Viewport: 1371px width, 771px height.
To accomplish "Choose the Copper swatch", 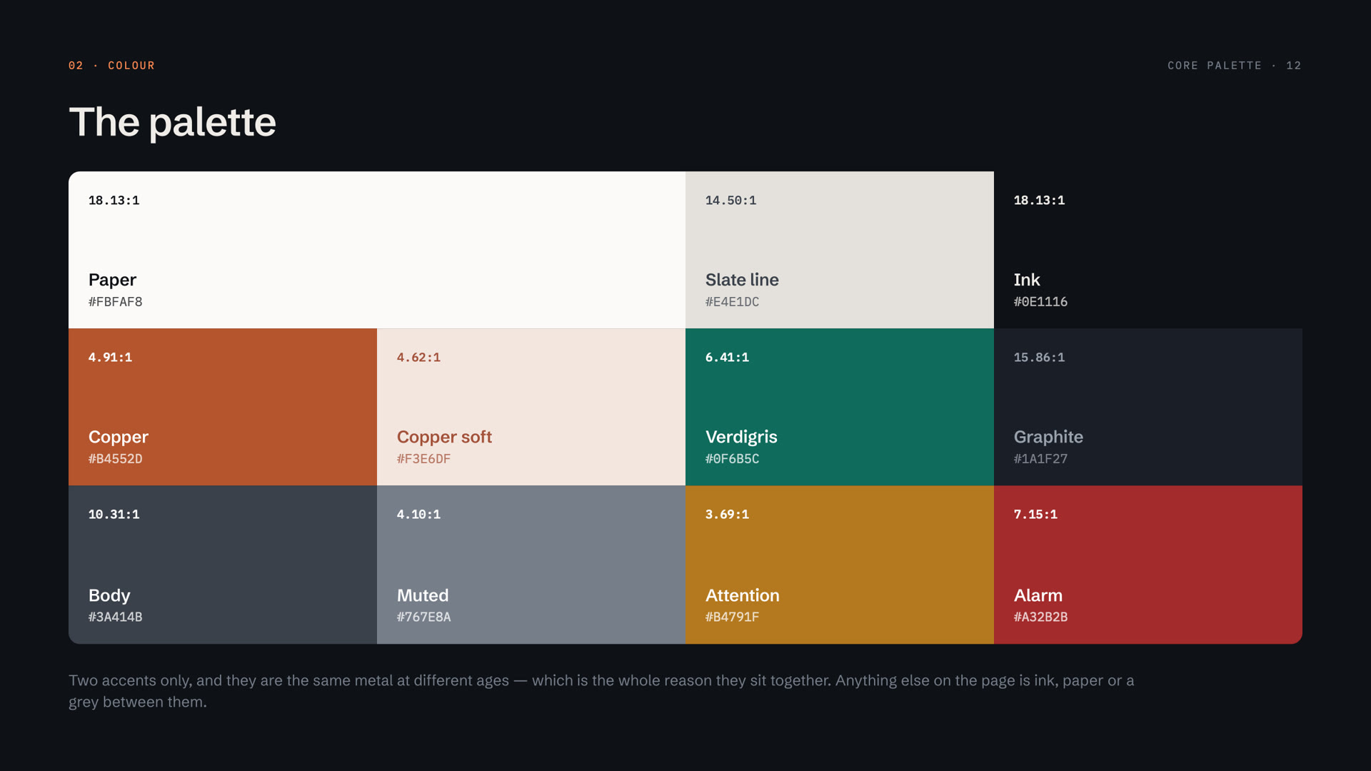I will (223, 407).
